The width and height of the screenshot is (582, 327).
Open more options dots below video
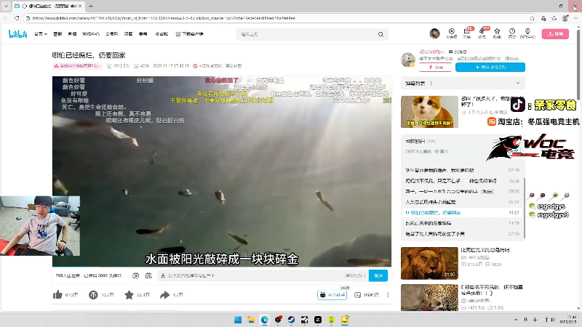pyautogui.click(x=388, y=295)
